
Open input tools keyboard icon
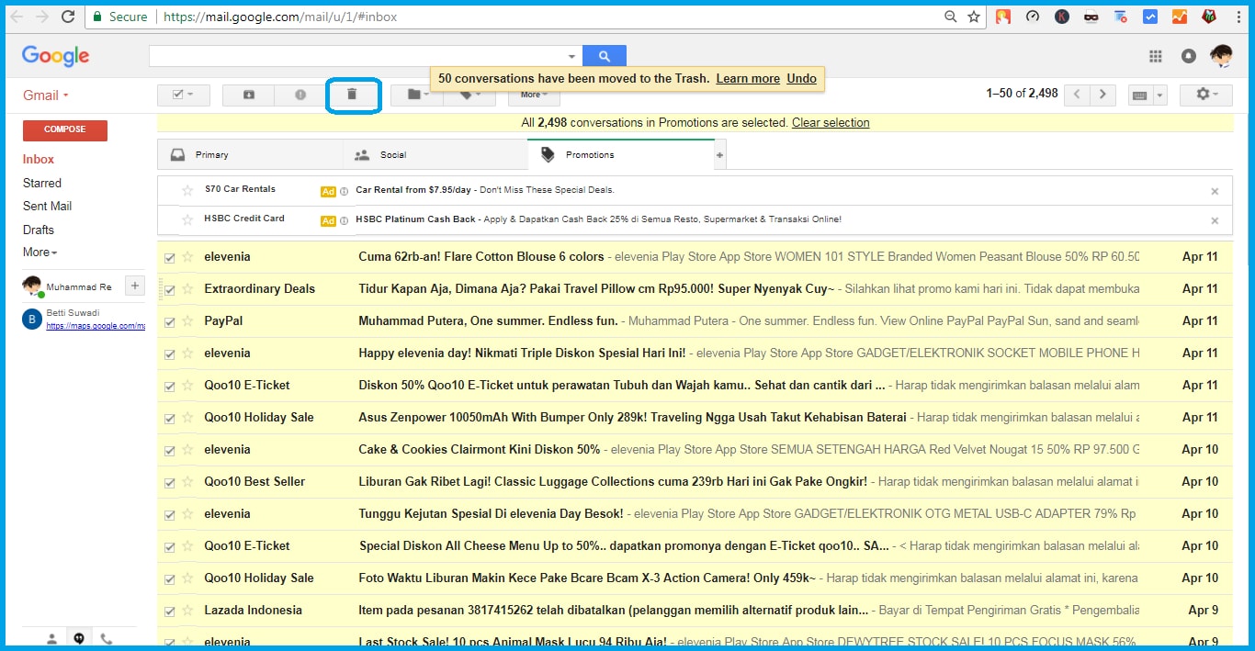1140,95
